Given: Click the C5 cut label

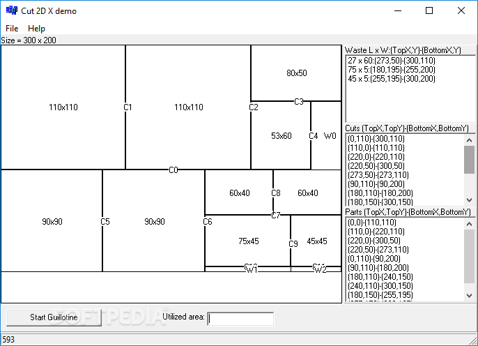Looking at the screenshot, I should tap(105, 222).
